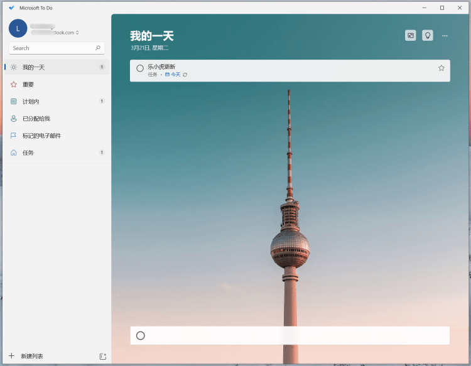Minimize the Microsoft To Do window
471x366 pixels.
click(x=425, y=8)
